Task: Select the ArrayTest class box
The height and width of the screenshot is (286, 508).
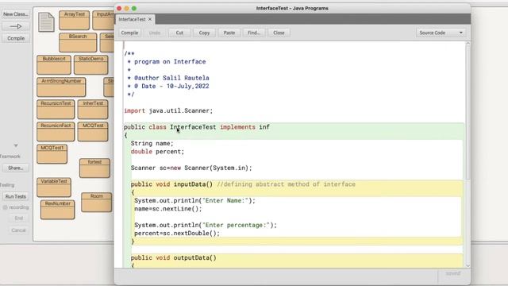Action: [x=74, y=20]
